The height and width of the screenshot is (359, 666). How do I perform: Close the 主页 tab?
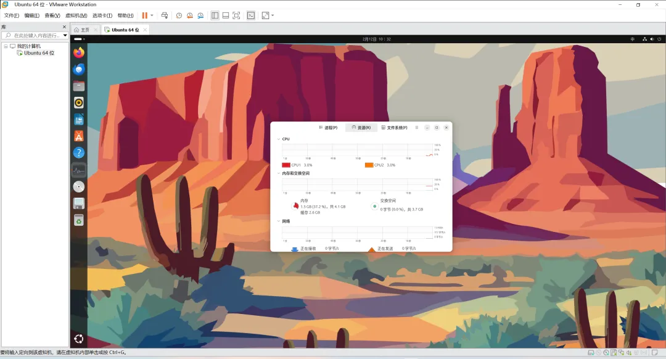tap(96, 30)
